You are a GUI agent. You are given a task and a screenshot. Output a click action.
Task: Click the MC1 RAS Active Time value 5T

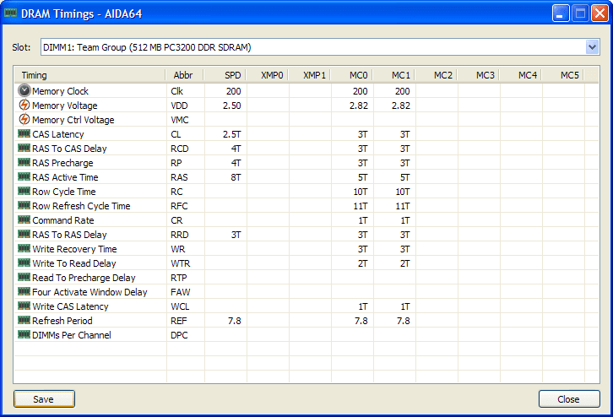tap(404, 177)
